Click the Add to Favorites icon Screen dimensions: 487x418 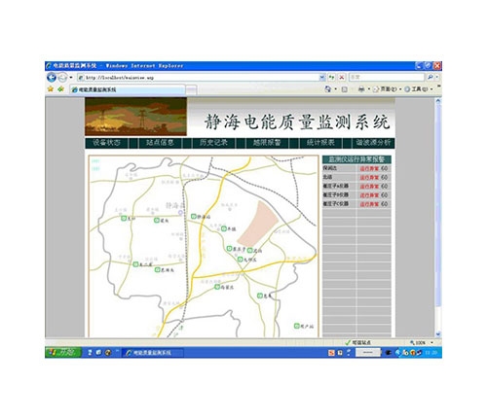[x=60, y=88]
